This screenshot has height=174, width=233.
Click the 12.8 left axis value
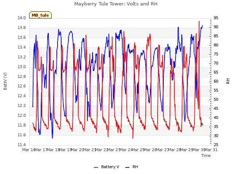21,76
